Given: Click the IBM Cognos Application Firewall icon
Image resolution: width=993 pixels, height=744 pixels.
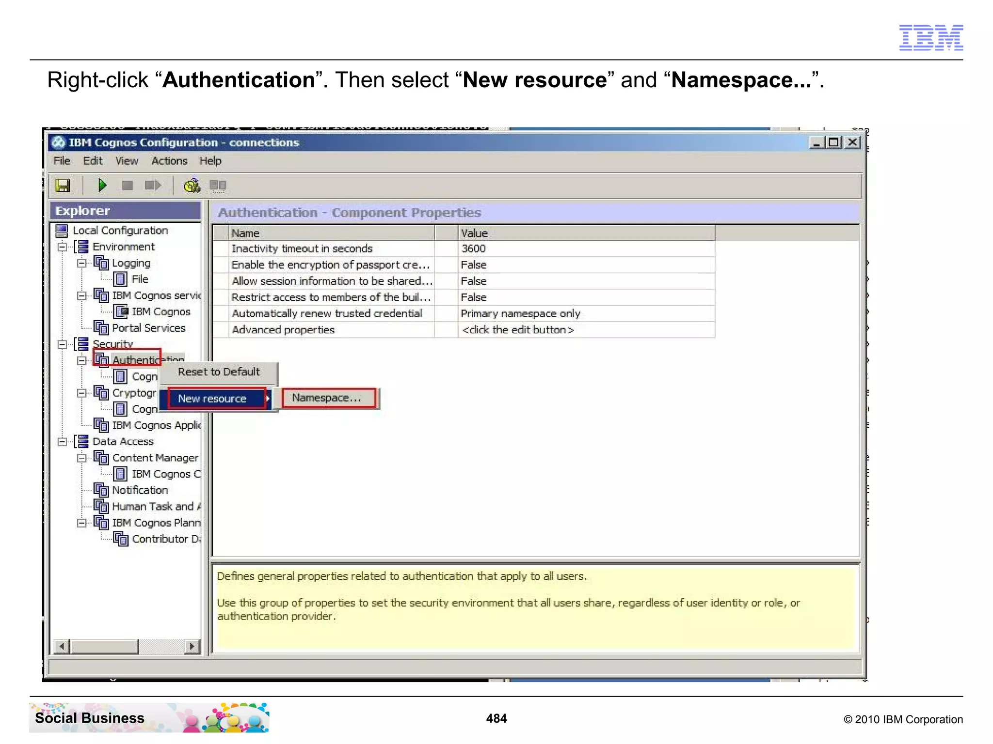Looking at the screenshot, I should tap(101, 425).
